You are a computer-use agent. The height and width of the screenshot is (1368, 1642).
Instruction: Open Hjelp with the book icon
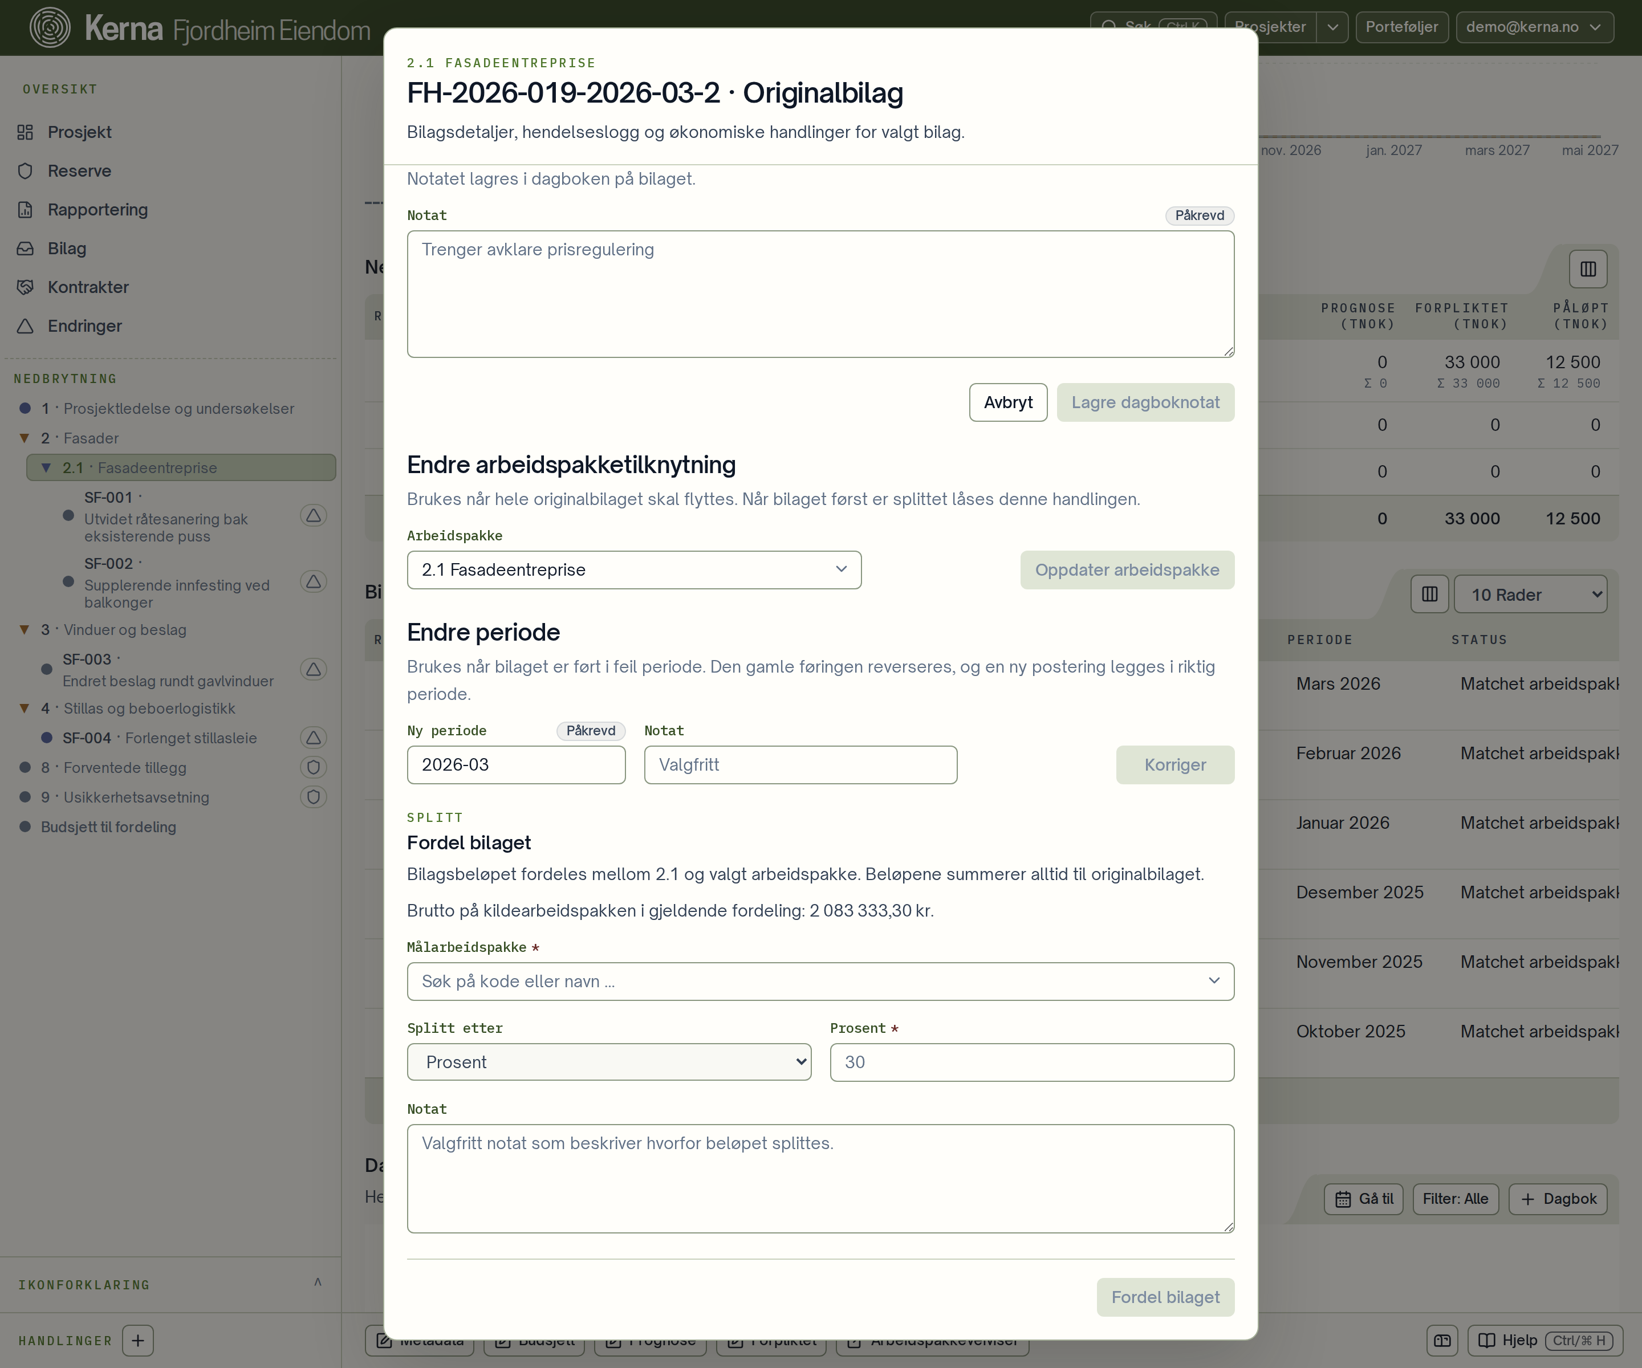1545,1341
